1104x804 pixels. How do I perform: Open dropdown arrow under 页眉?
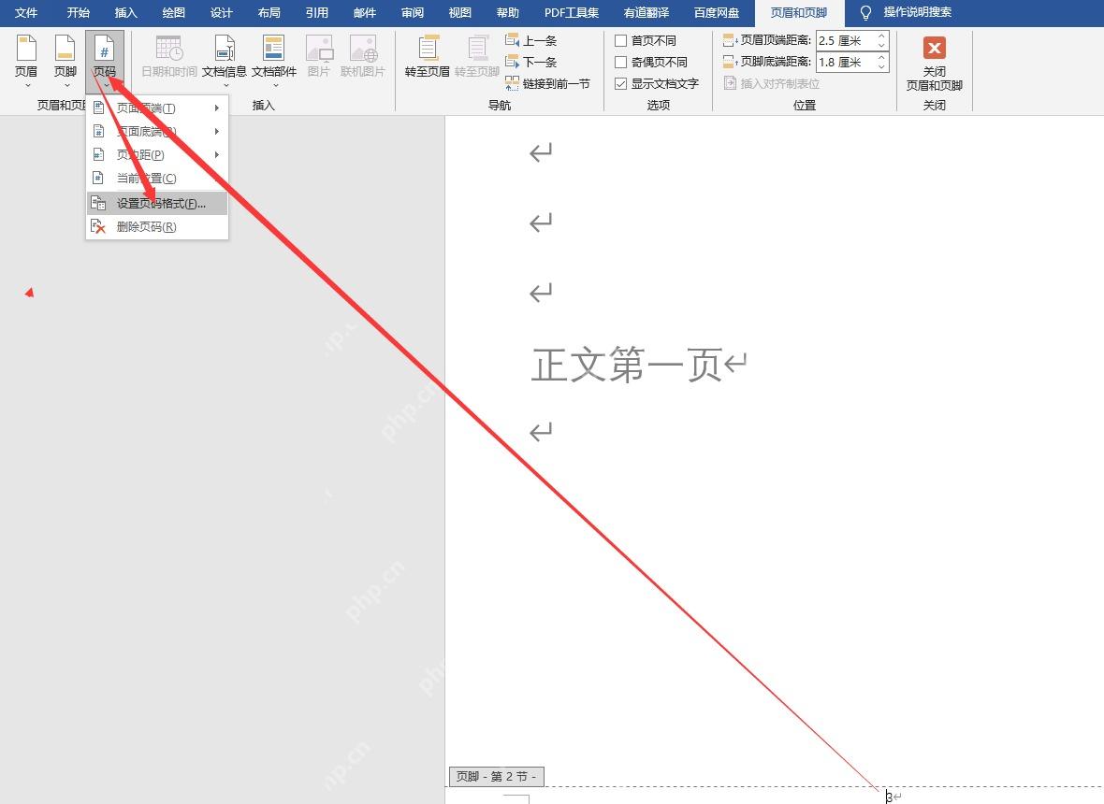pyautogui.click(x=27, y=86)
